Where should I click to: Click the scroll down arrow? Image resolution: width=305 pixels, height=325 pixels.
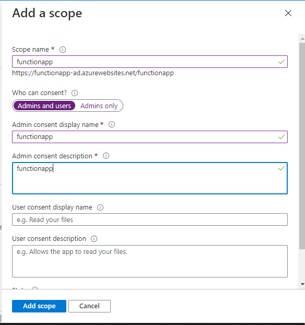point(302,284)
